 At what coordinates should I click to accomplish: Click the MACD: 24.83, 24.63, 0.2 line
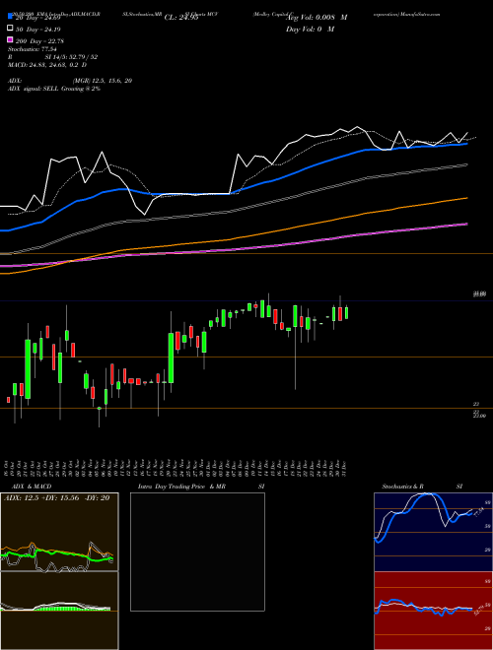pyautogui.click(x=47, y=65)
